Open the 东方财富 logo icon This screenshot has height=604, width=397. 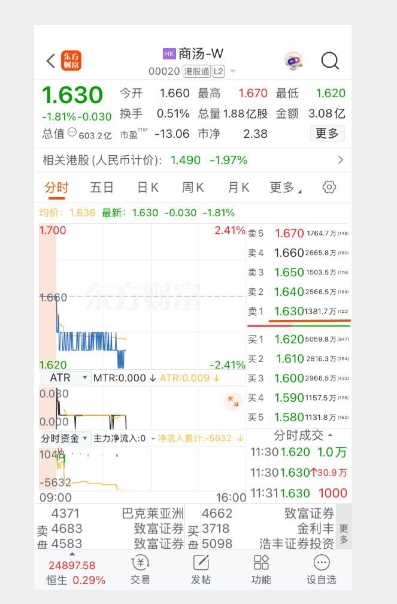point(71,61)
